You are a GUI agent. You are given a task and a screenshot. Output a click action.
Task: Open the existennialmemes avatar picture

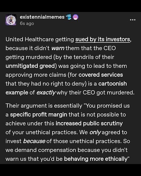[x=11, y=20]
